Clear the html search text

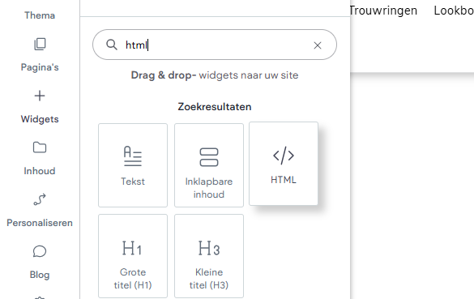point(318,45)
